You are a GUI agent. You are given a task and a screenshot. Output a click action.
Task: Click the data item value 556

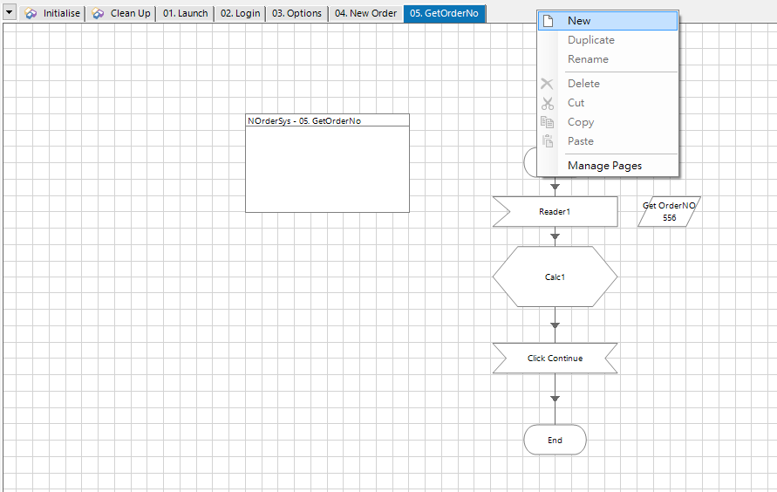670,218
